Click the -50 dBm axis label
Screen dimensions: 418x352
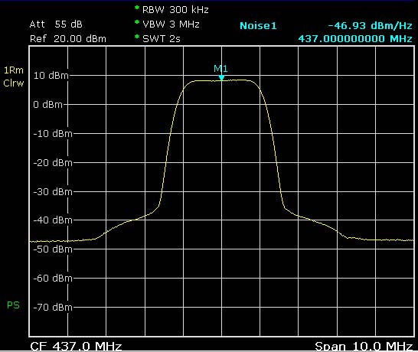(x=53, y=249)
